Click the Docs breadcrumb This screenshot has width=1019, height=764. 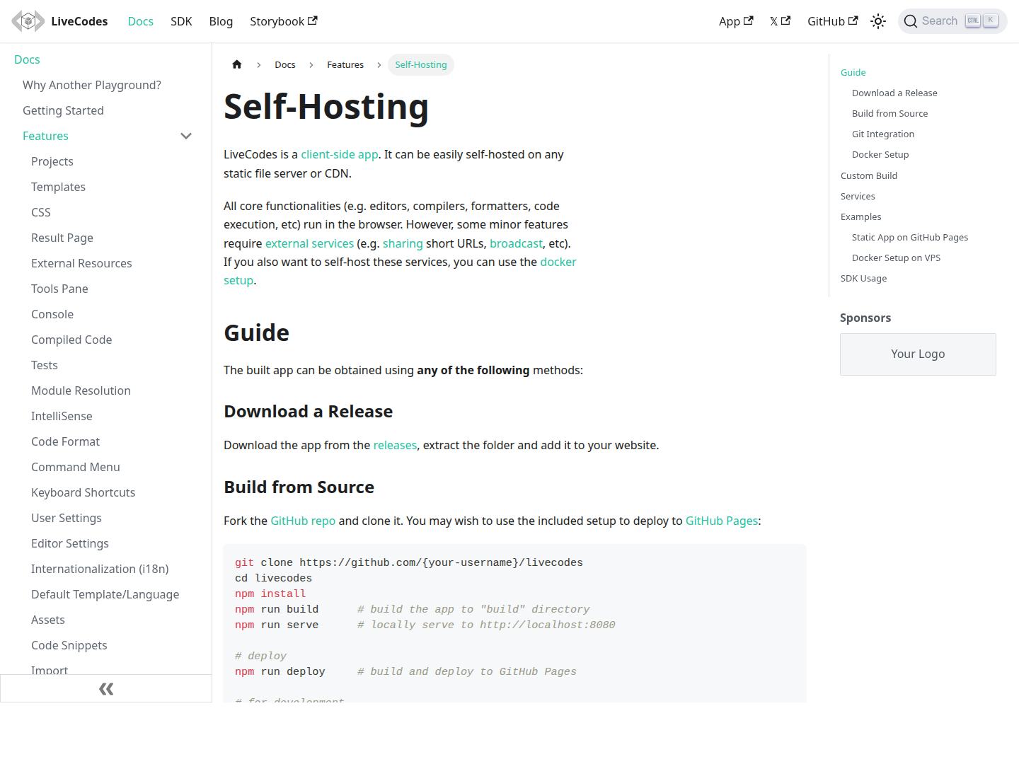pos(285,64)
